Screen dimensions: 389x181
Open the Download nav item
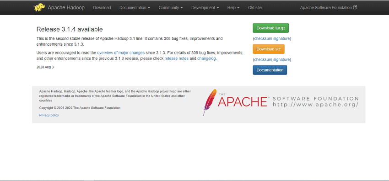tap(102, 8)
